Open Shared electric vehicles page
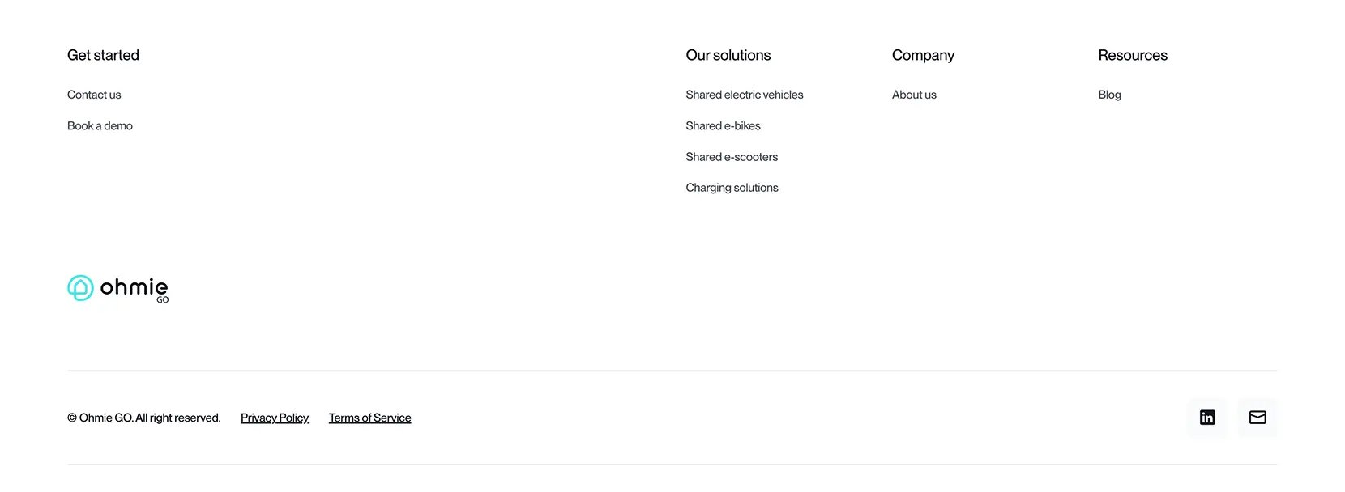1345x492 pixels. tap(745, 95)
